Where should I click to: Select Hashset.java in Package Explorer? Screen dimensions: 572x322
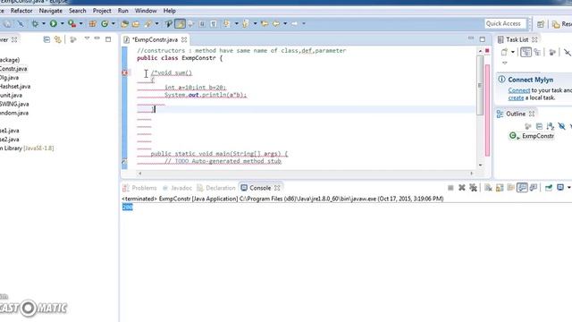tap(15, 87)
